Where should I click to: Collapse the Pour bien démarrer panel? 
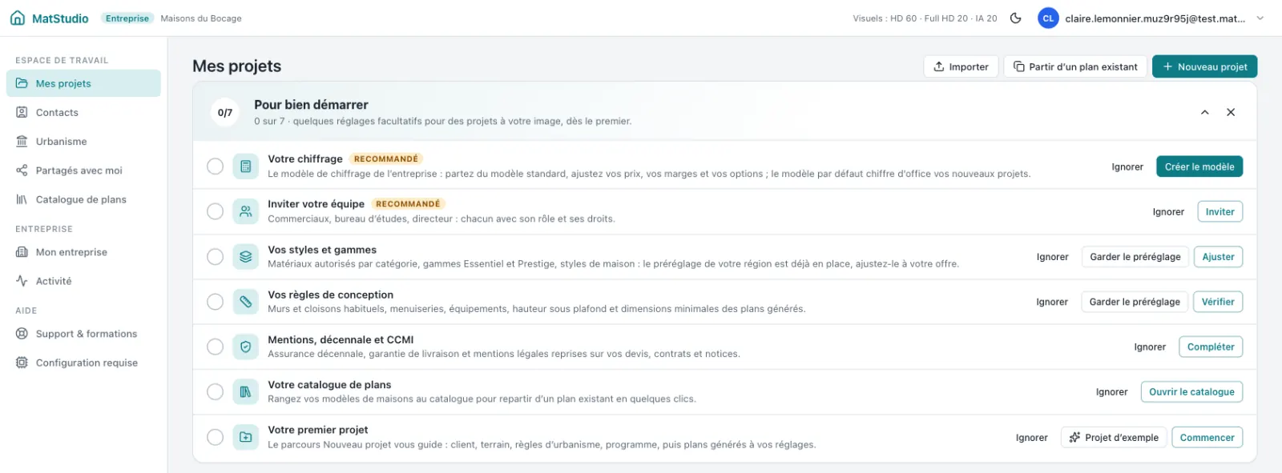coord(1205,113)
